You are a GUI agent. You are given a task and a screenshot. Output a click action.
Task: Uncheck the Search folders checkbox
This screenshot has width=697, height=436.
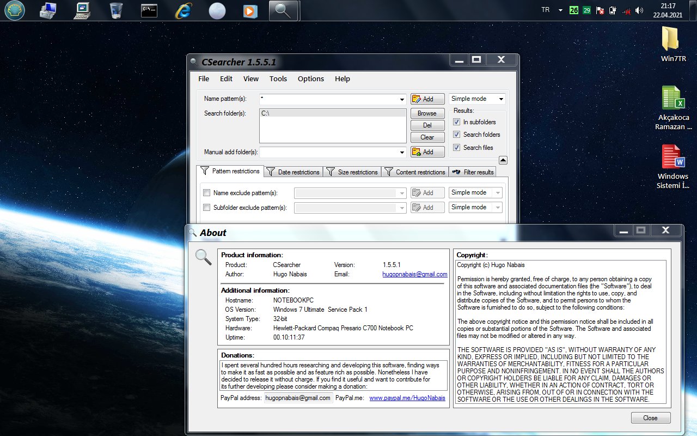tap(457, 135)
